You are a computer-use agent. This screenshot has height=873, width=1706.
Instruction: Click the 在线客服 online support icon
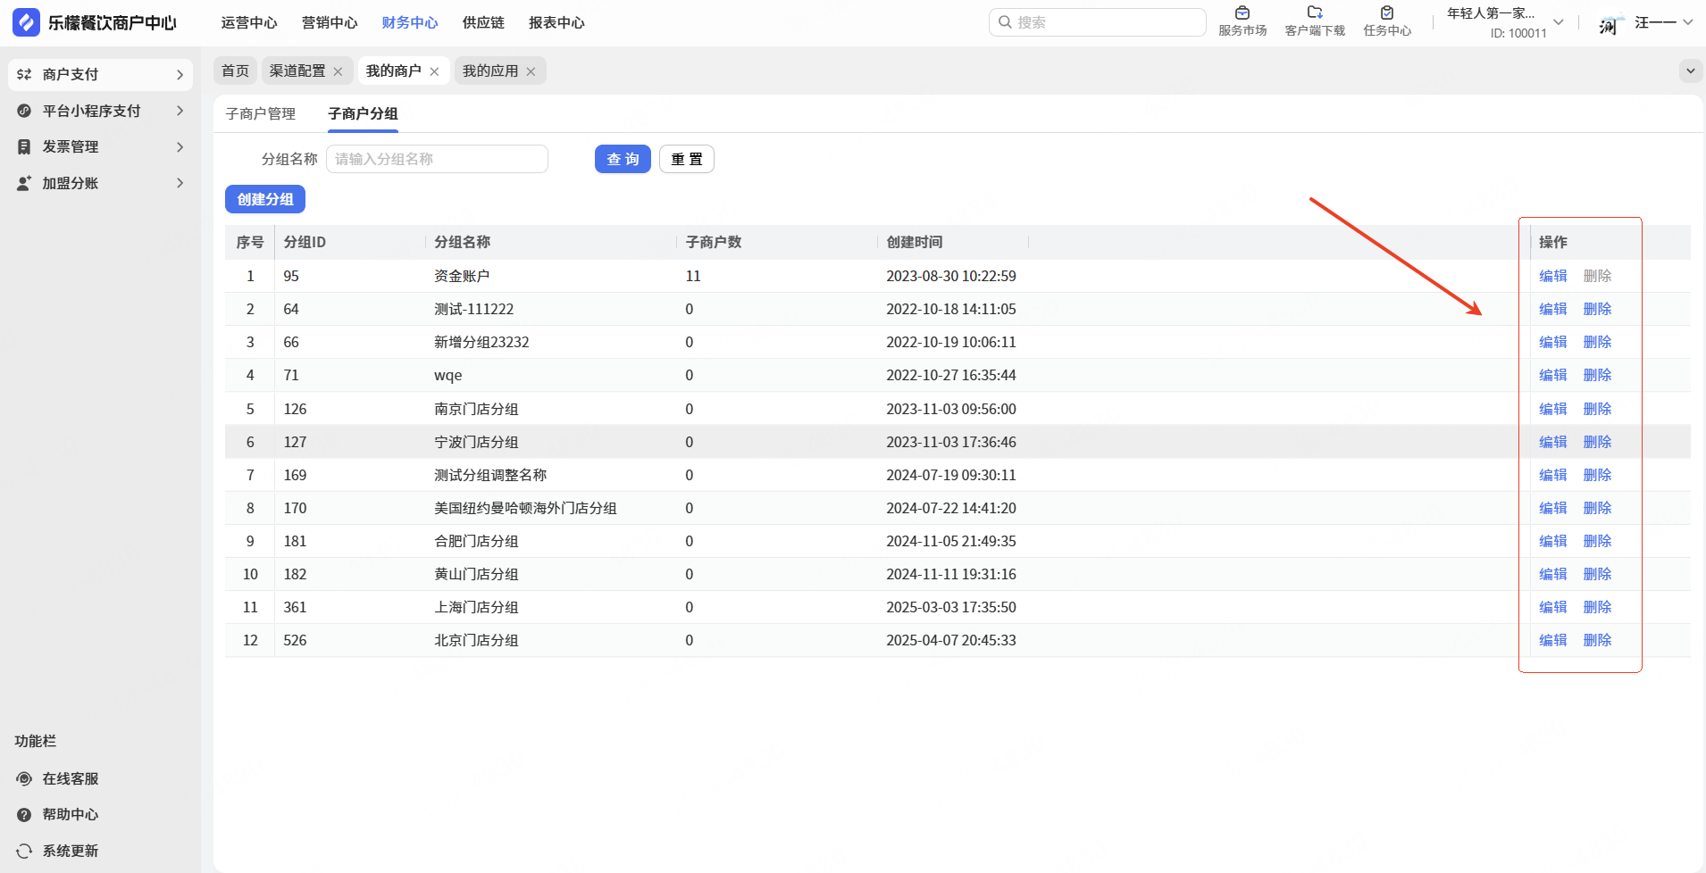[x=24, y=778]
